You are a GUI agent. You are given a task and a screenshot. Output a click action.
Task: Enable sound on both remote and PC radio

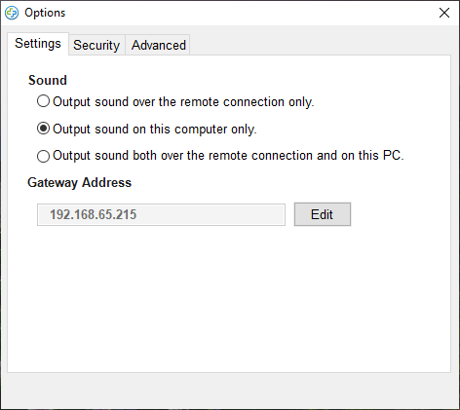click(43, 156)
